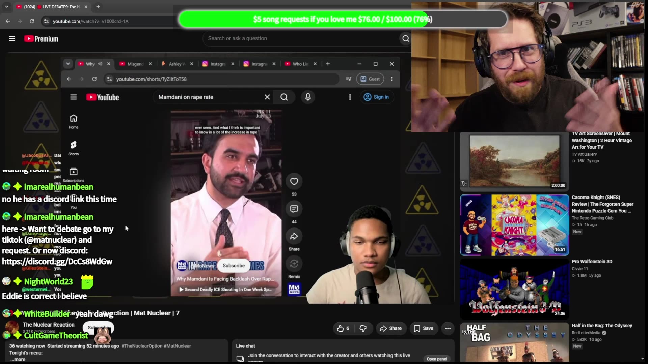Open Pro Wolfenstein 3D video thumbnail
Screen dimensions: 648x364
pyautogui.click(x=514, y=289)
